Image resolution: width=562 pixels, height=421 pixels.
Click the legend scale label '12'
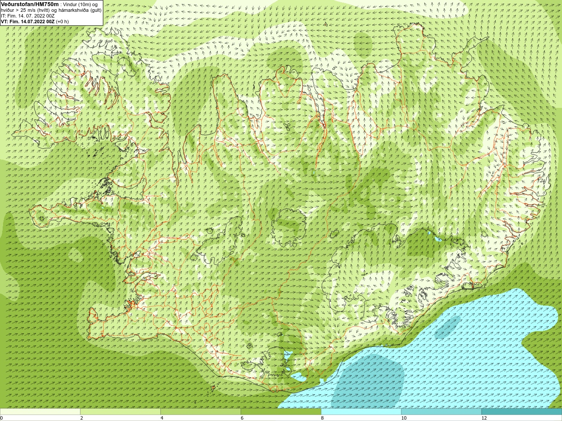[x=484, y=418]
